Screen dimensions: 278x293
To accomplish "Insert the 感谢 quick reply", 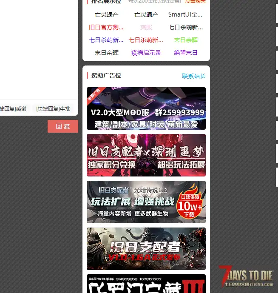I will 13,109.
